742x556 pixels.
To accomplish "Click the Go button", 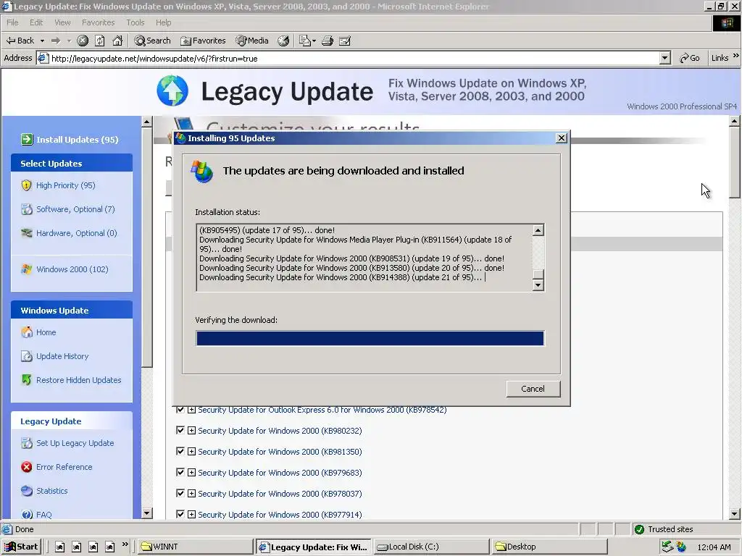I will click(690, 58).
